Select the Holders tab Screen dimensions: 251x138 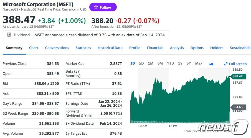[x=217, y=48]
